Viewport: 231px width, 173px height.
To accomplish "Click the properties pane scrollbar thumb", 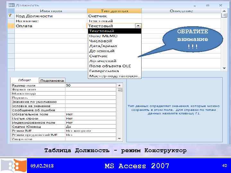I will click(120, 90).
